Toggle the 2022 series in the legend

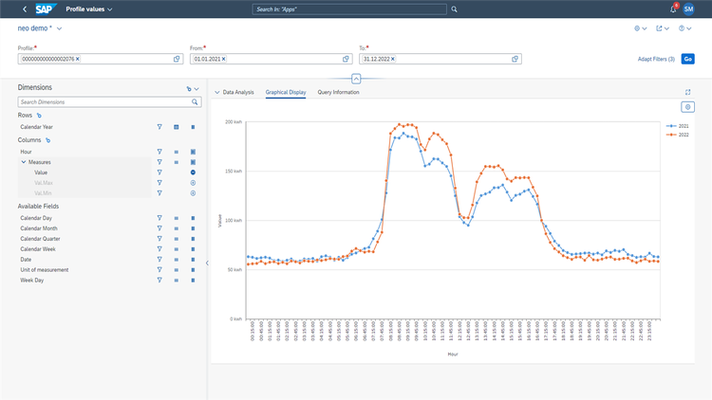[x=678, y=135]
